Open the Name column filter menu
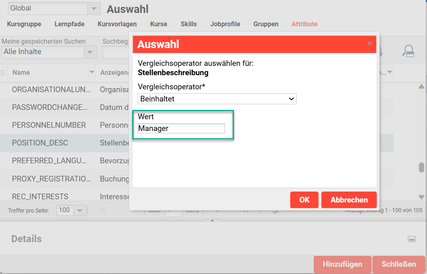 point(91,73)
